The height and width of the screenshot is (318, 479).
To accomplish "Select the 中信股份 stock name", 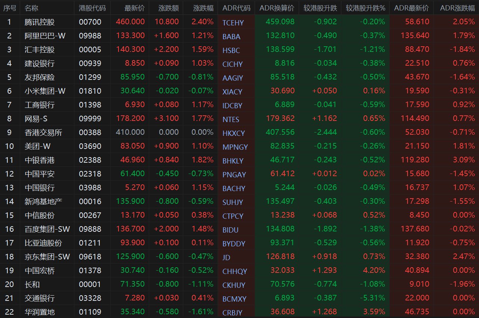I will (40, 215).
